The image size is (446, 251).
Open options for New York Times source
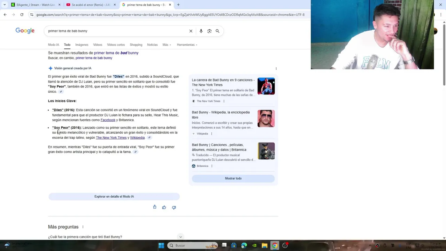click(224, 101)
